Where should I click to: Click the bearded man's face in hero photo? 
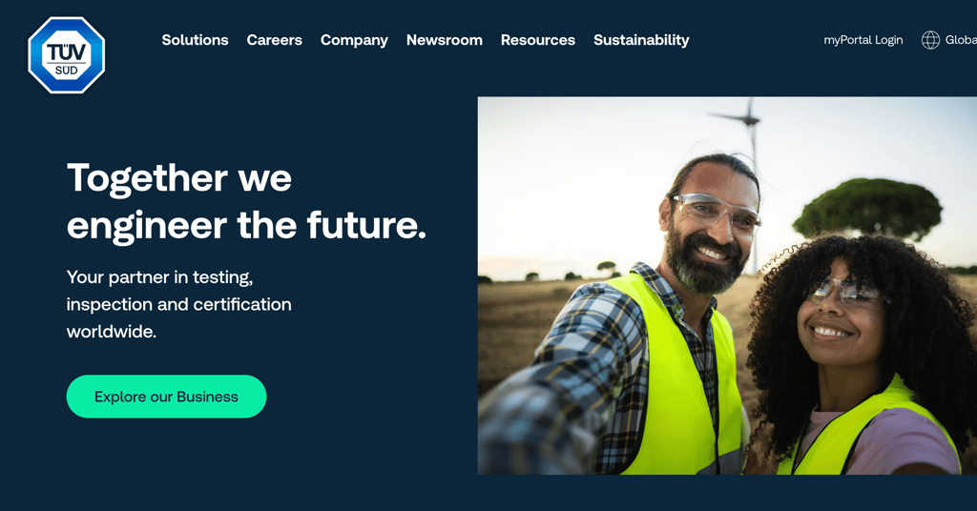(710, 231)
